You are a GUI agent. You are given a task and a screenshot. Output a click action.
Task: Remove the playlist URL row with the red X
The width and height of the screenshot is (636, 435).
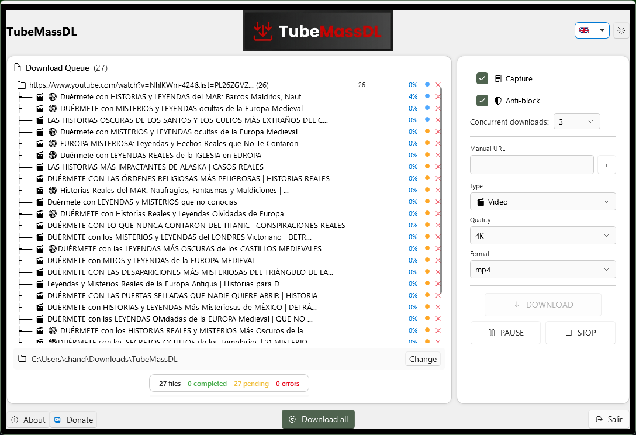tap(438, 85)
